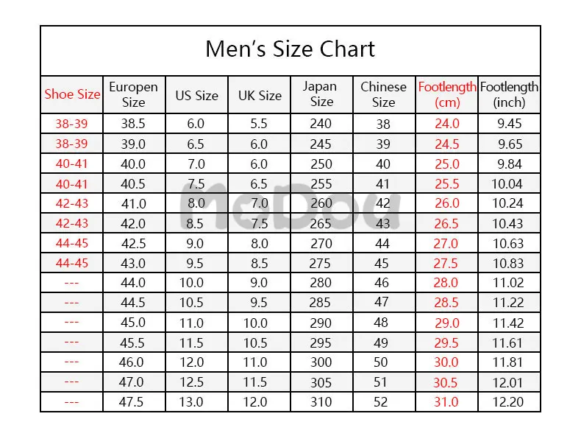Select the US size 13.0 cell
The height and width of the screenshot is (436, 581).
click(x=191, y=402)
